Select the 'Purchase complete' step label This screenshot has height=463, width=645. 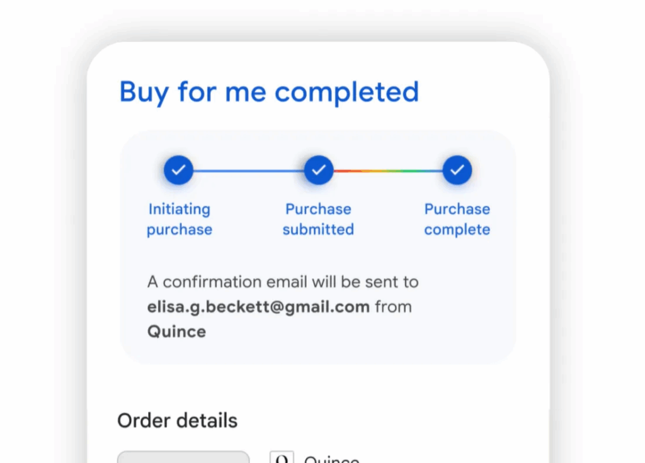[457, 220]
